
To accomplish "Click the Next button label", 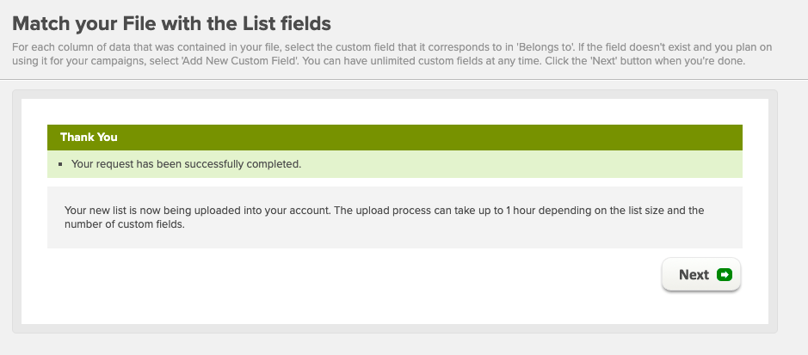I will [694, 275].
